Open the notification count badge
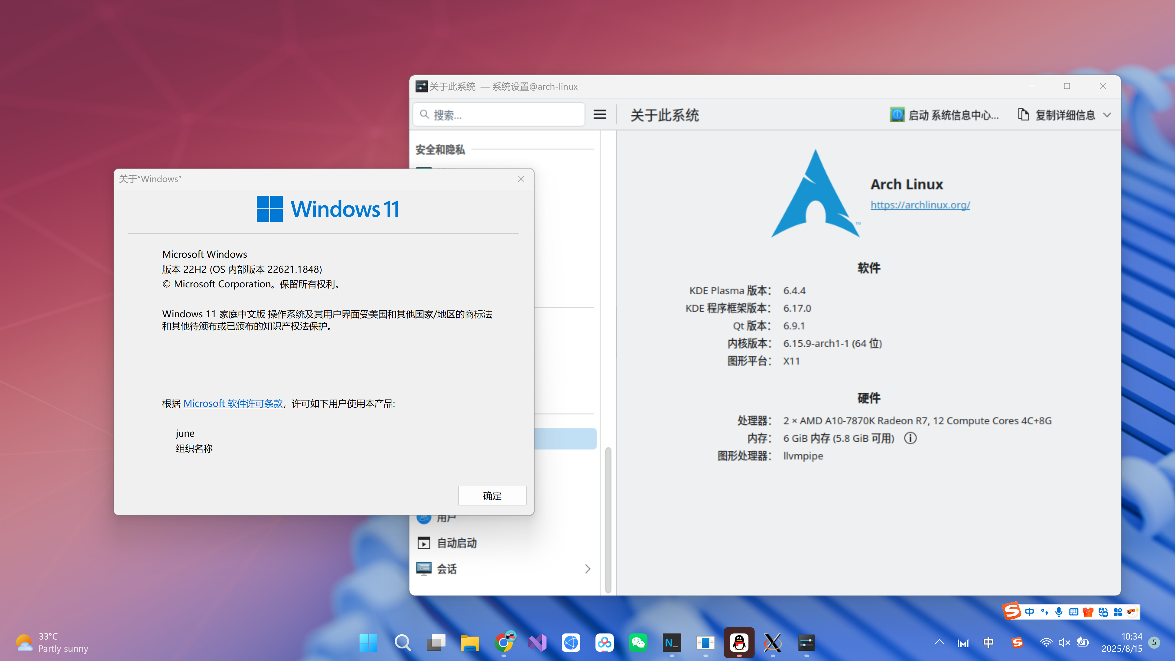This screenshot has height=661, width=1175. point(1154,642)
